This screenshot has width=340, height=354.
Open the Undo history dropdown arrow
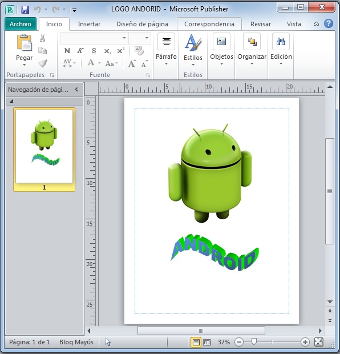tap(46, 10)
